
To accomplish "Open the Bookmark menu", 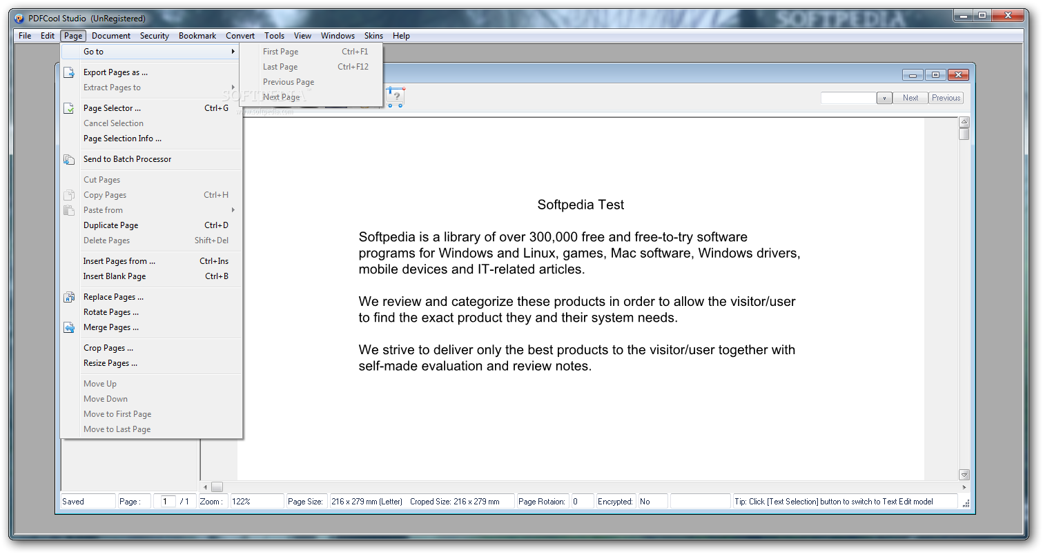I will click(x=197, y=36).
